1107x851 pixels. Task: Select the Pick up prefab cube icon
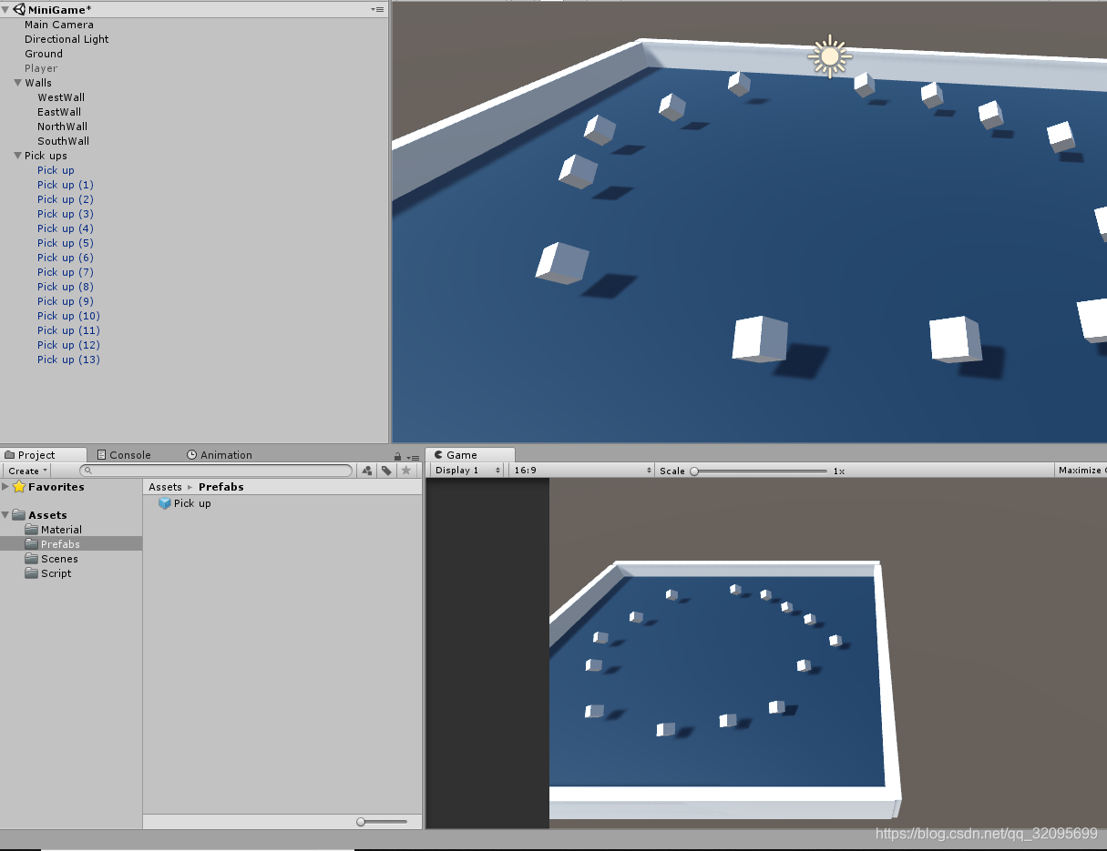pos(165,503)
